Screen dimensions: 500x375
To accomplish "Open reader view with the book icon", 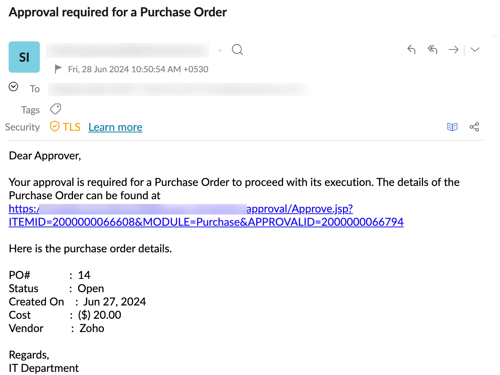I will (x=452, y=127).
